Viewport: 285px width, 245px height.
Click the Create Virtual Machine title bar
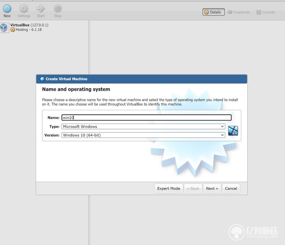pos(142,79)
